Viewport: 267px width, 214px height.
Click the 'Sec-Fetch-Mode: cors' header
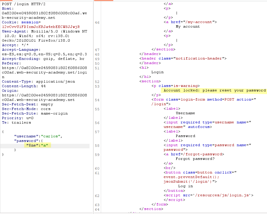[26, 109]
